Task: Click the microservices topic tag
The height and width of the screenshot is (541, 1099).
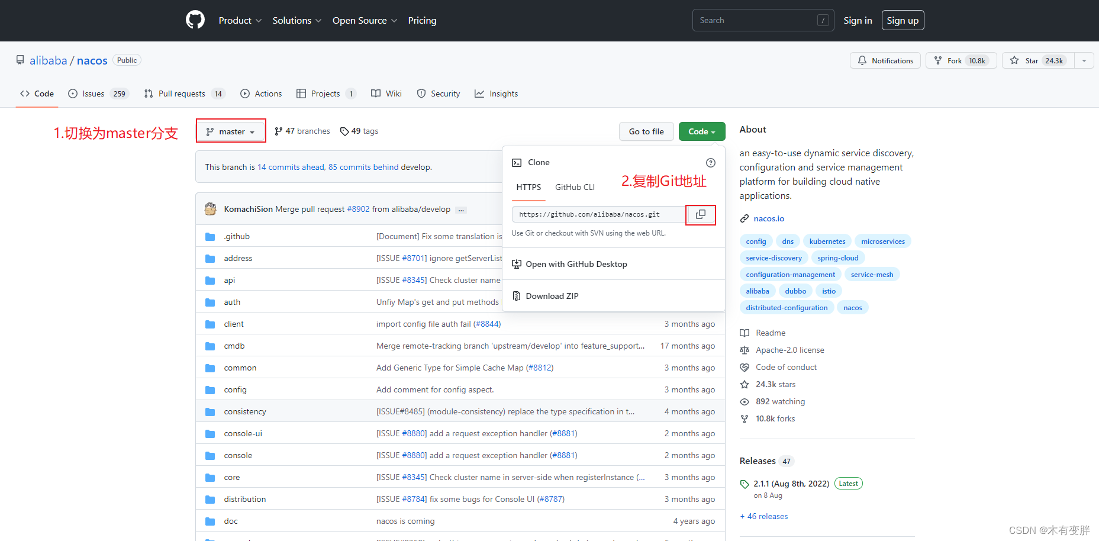Action: [883, 241]
